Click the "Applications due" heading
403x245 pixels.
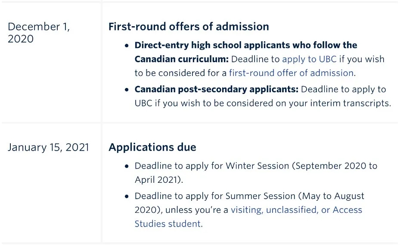(x=152, y=148)
